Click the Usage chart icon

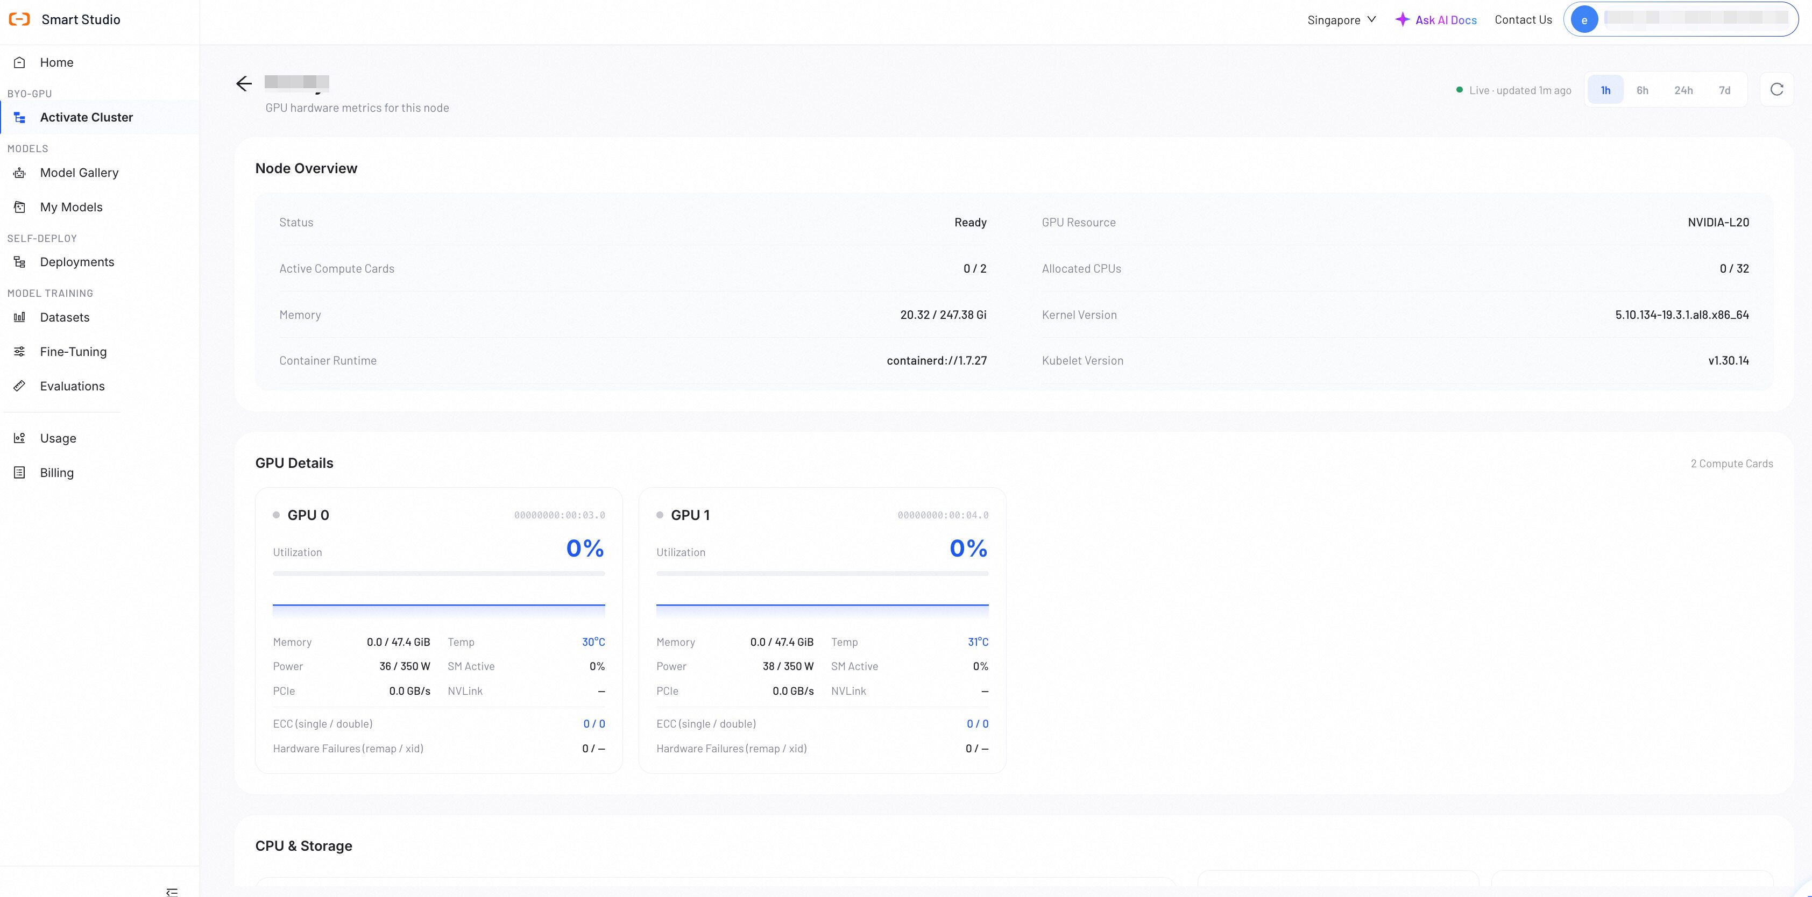point(20,438)
